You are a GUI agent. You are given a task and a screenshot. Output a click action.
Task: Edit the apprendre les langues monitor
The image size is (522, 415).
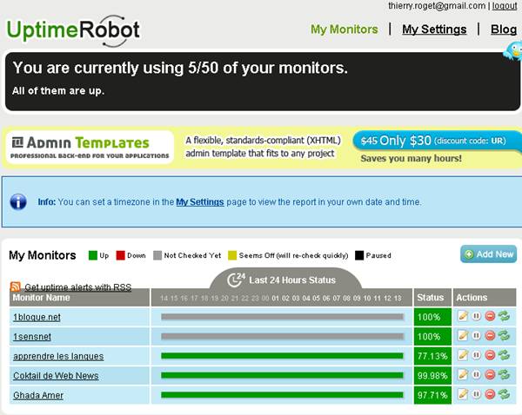[x=463, y=355]
